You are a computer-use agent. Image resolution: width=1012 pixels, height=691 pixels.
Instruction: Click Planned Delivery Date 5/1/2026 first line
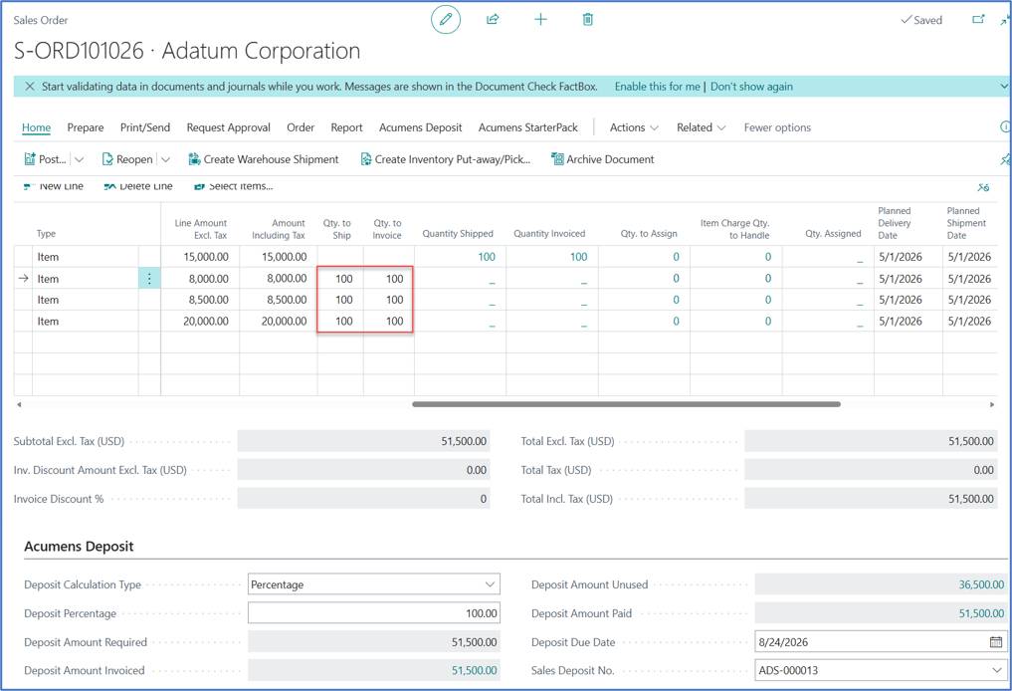[x=901, y=256]
